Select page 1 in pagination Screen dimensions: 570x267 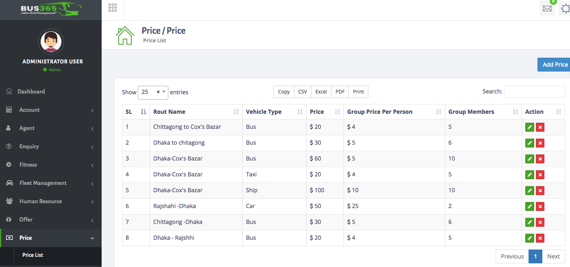[535, 256]
